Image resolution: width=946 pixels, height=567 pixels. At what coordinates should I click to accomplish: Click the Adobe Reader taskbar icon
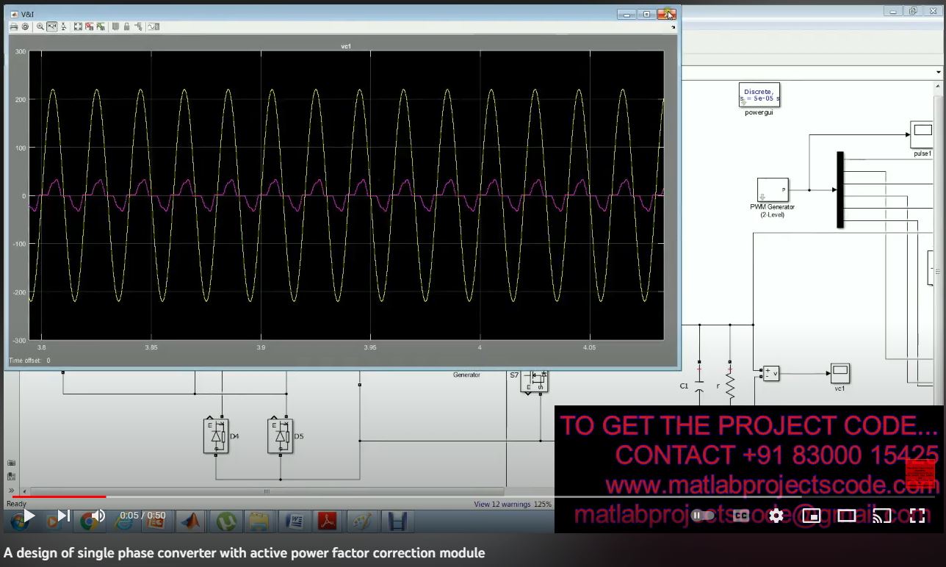point(325,521)
